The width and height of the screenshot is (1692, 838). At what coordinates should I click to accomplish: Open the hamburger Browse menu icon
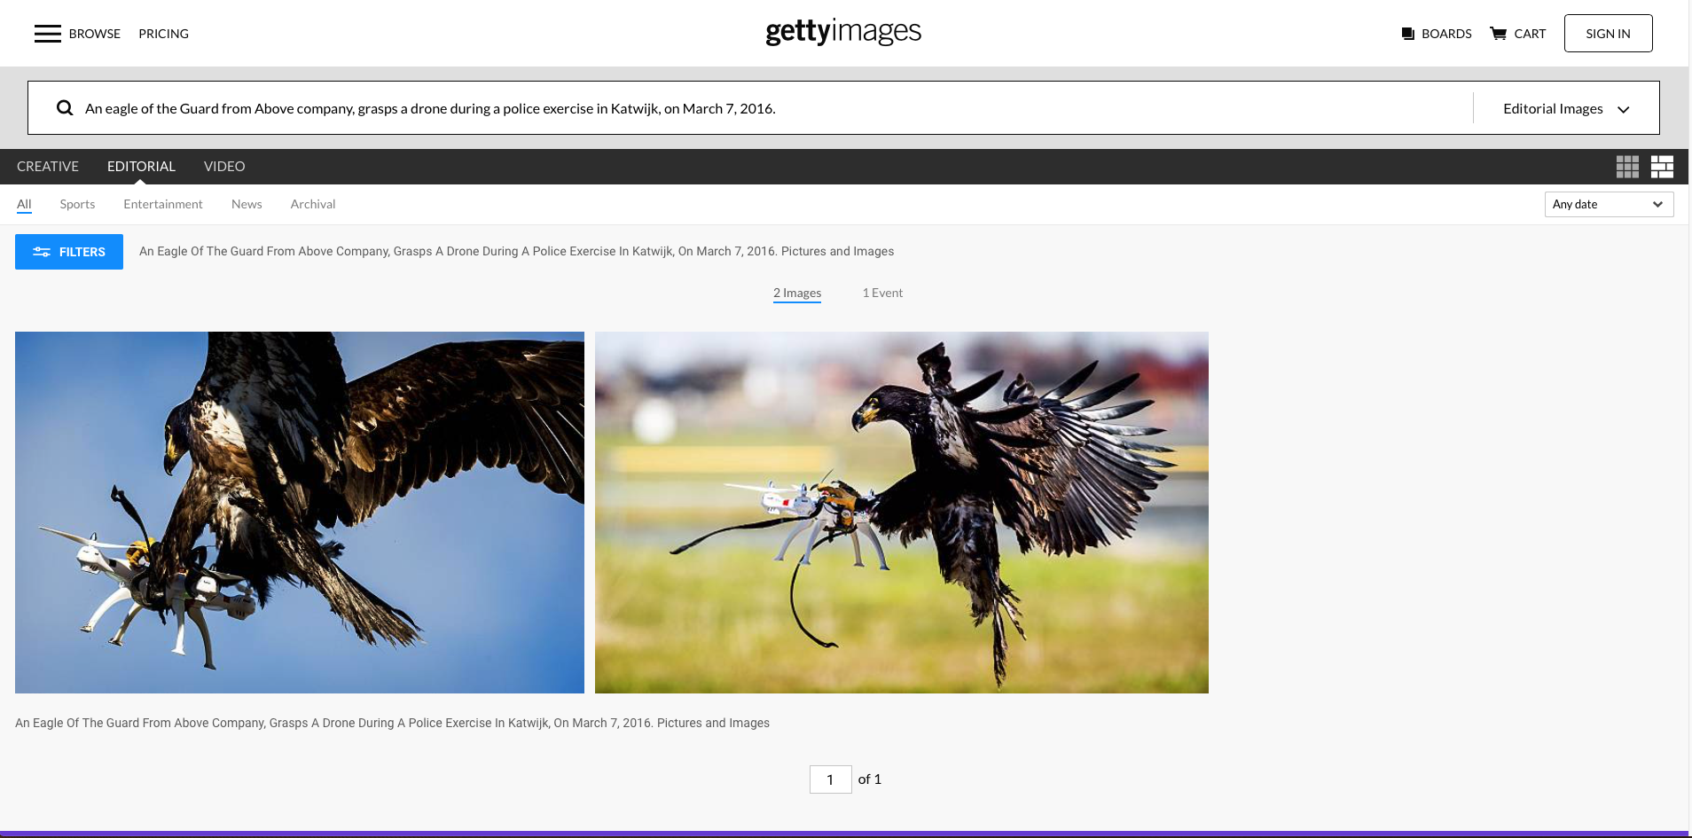(x=48, y=34)
